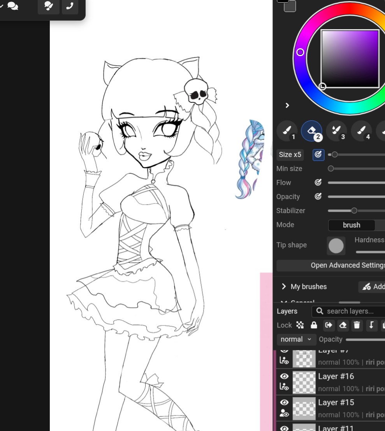Expand the color panel chevron arrow
This screenshot has height=431, width=385.
[287, 106]
